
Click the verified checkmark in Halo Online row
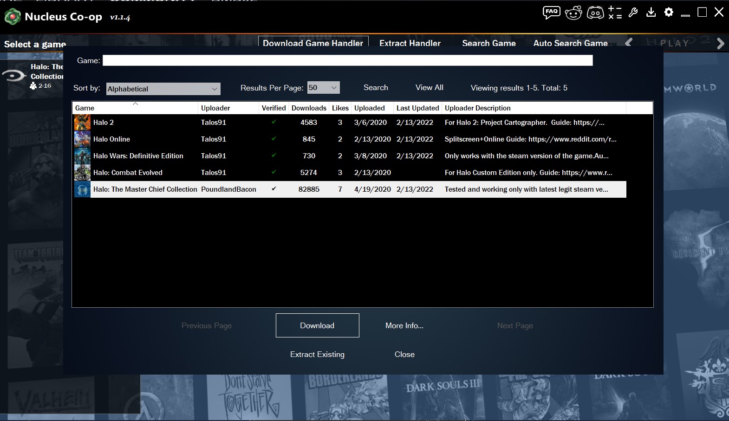pos(274,139)
